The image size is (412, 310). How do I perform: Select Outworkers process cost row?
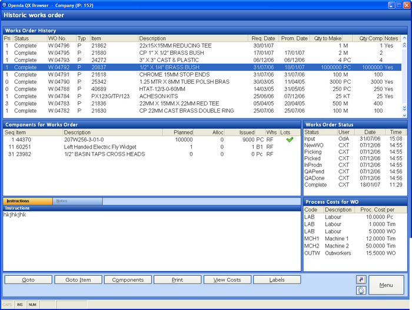point(355,253)
